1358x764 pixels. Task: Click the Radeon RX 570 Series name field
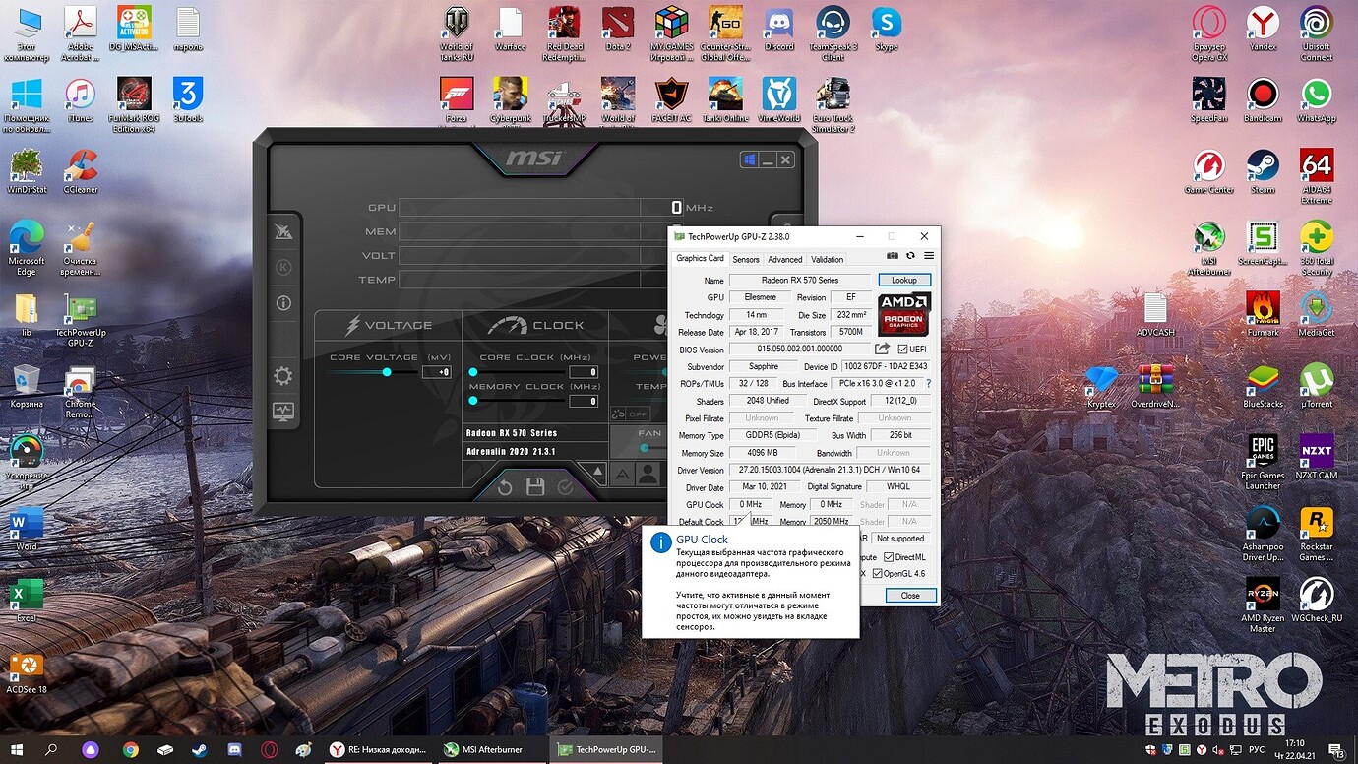click(x=800, y=281)
